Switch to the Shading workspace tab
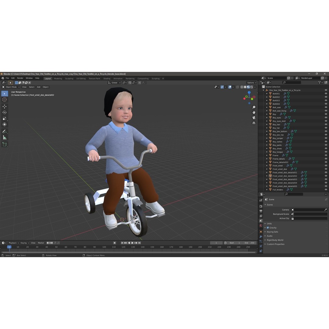This screenshot has height=329, width=329. pyautogui.click(x=107, y=79)
